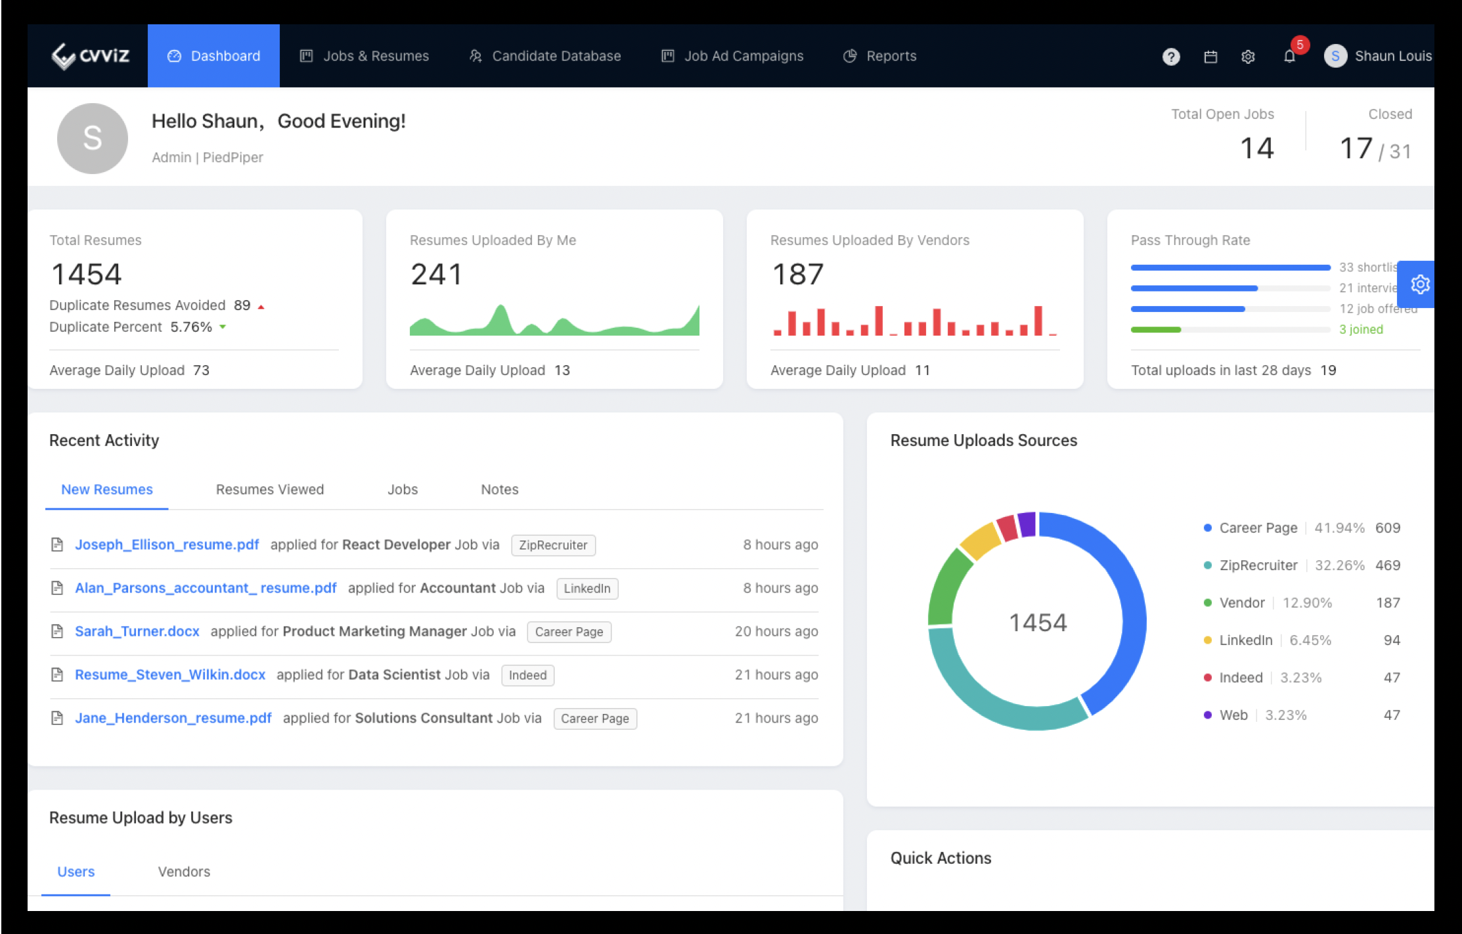Click the CVViz logo
This screenshot has width=1462, height=934.
(x=91, y=56)
